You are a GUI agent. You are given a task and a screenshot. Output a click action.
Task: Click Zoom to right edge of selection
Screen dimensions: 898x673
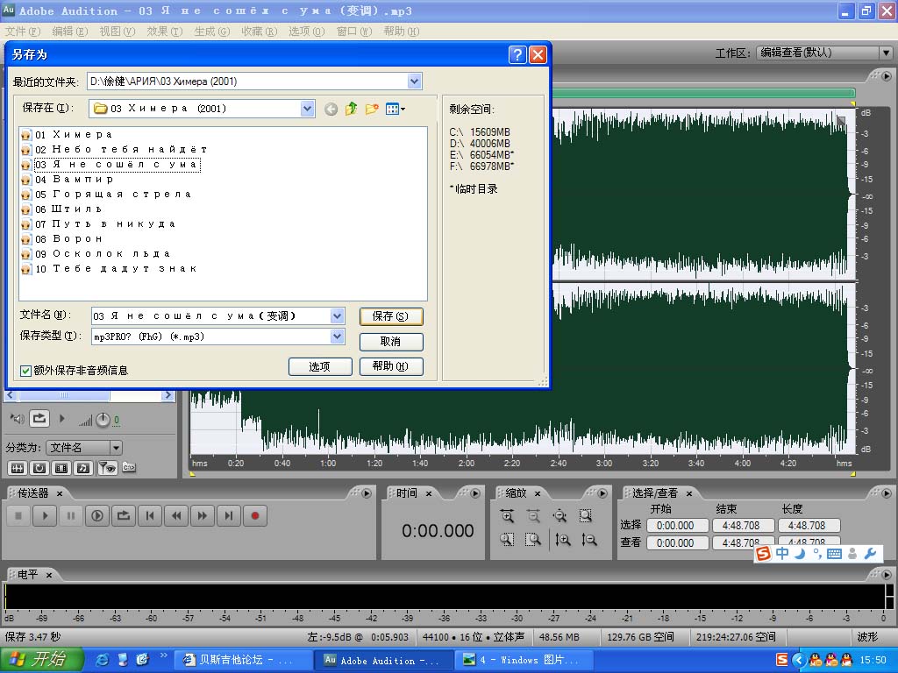click(533, 539)
